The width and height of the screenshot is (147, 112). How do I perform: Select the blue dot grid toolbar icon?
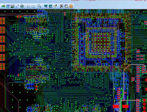[x=8, y=6]
